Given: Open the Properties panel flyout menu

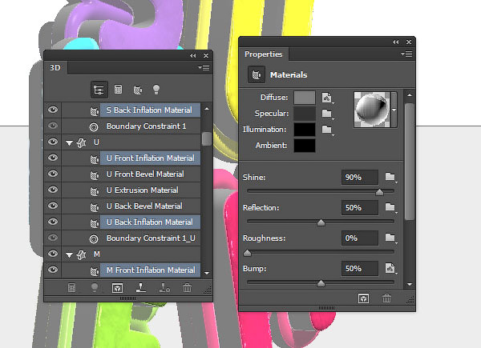Looking at the screenshot, I should point(406,54).
